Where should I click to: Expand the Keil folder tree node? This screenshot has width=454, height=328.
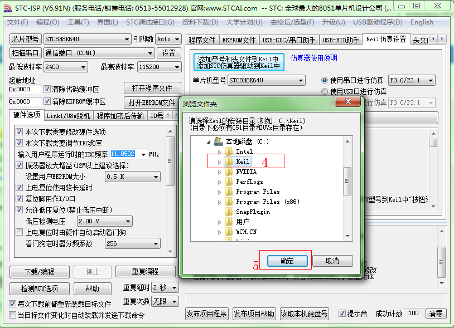(220, 162)
